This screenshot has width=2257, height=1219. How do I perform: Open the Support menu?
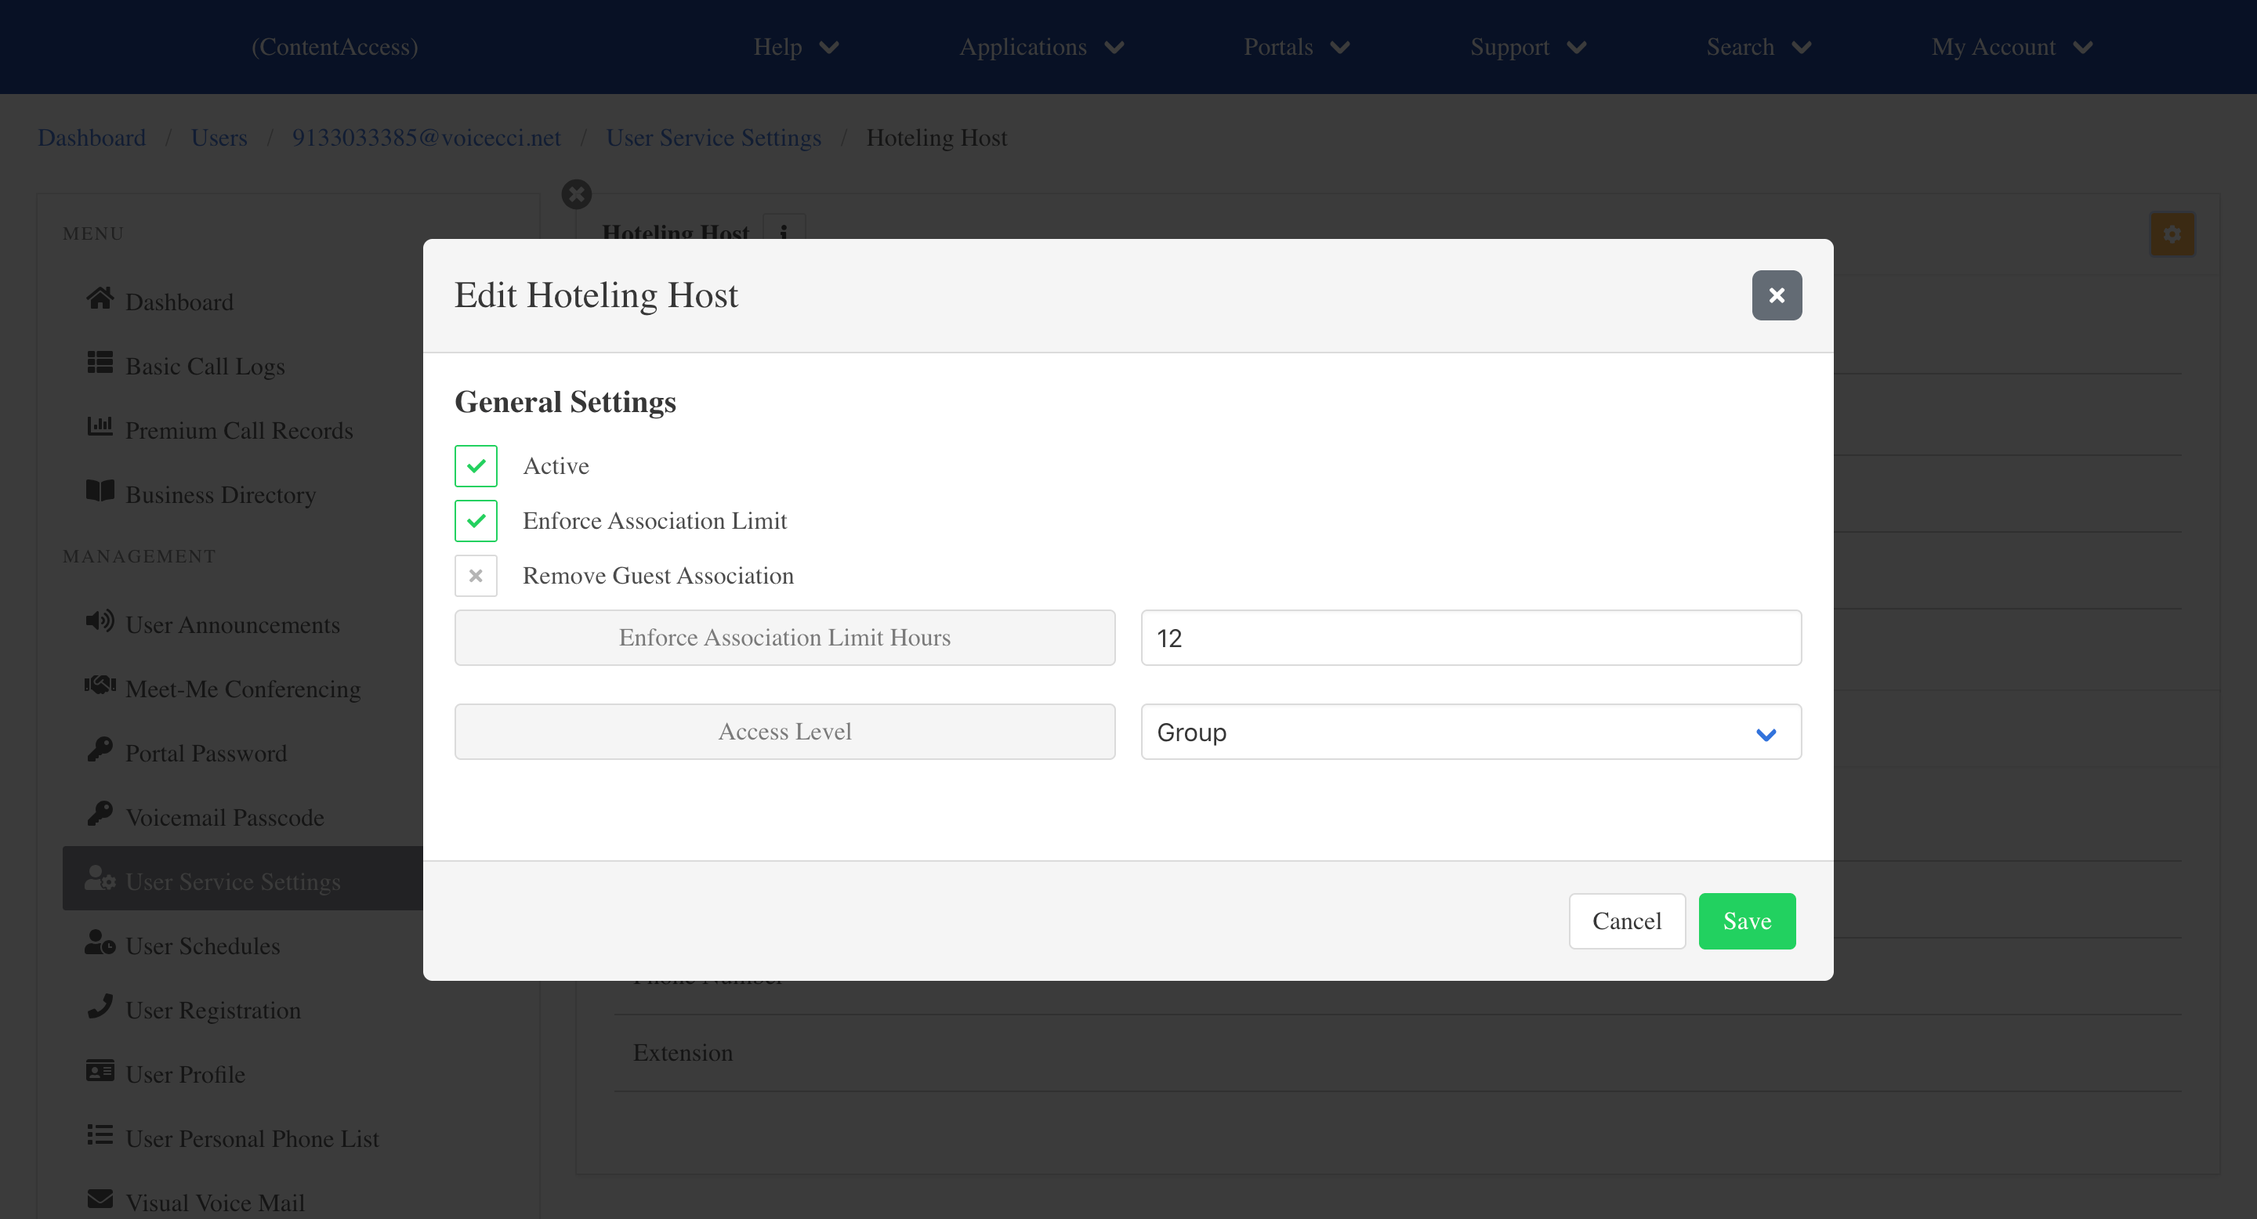(x=1527, y=47)
